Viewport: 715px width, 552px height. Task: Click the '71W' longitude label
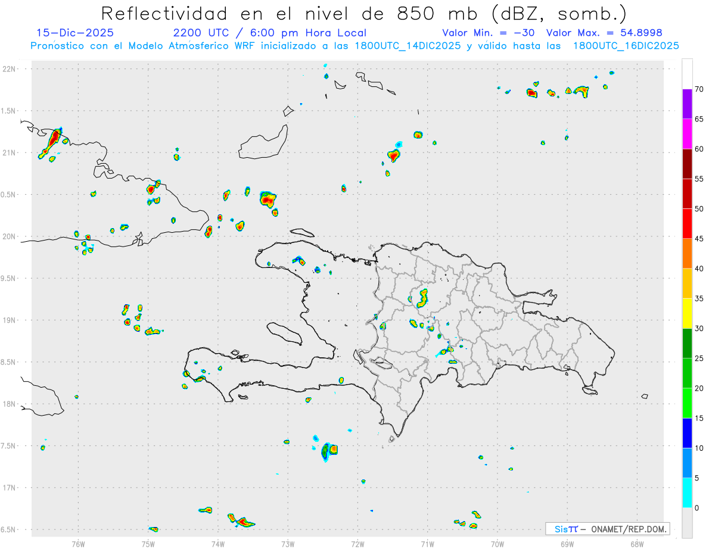[427, 544]
